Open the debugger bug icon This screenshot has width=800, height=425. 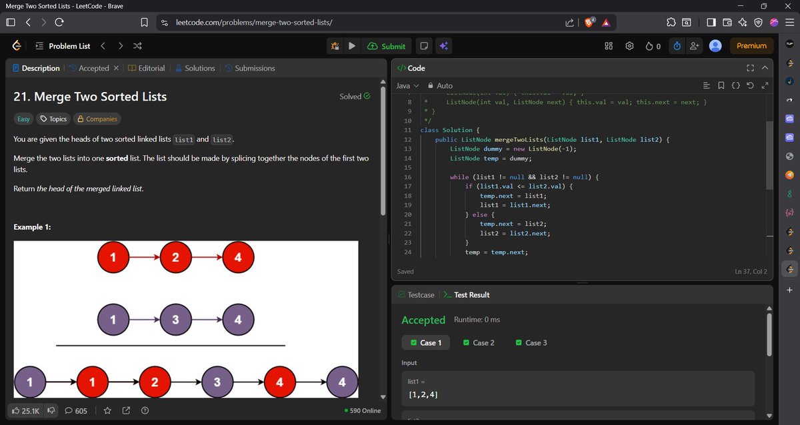(335, 46)
